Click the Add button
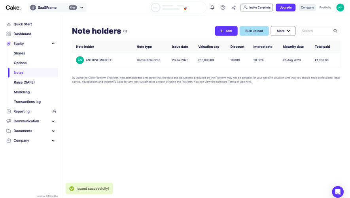Image resolution: width=350 pixels, height=198 pixels. [x=226, y=31]
